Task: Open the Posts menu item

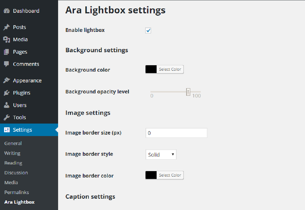Action: [19, 27]
